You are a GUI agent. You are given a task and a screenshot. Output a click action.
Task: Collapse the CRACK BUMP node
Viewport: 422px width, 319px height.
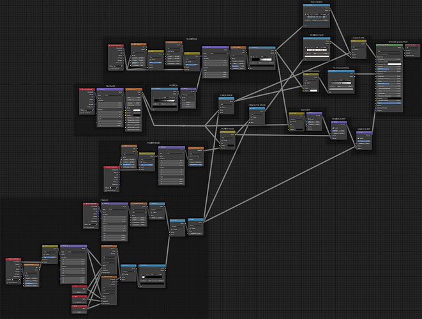click(358, 132)
